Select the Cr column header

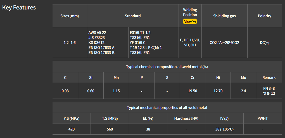[193, 77]
